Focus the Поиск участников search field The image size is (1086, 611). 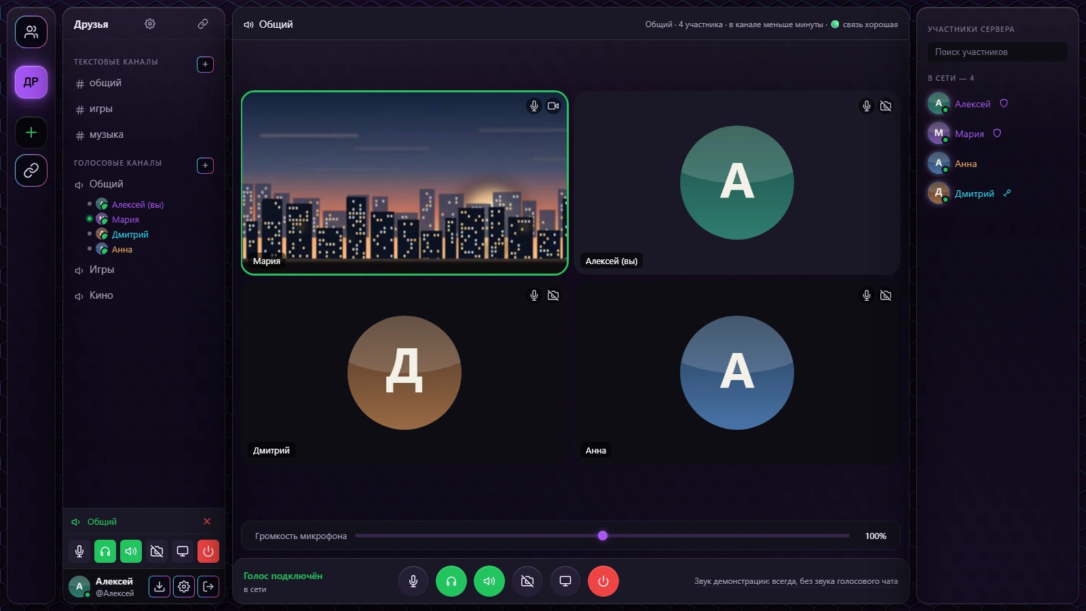click(x=997, y=52)
